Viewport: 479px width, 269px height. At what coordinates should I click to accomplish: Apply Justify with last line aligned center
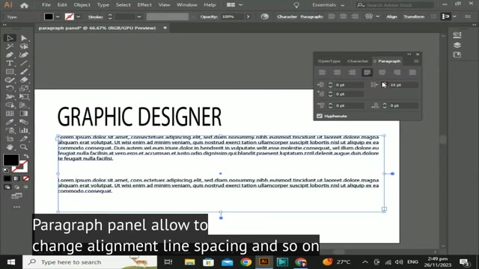tap(382, 72)
